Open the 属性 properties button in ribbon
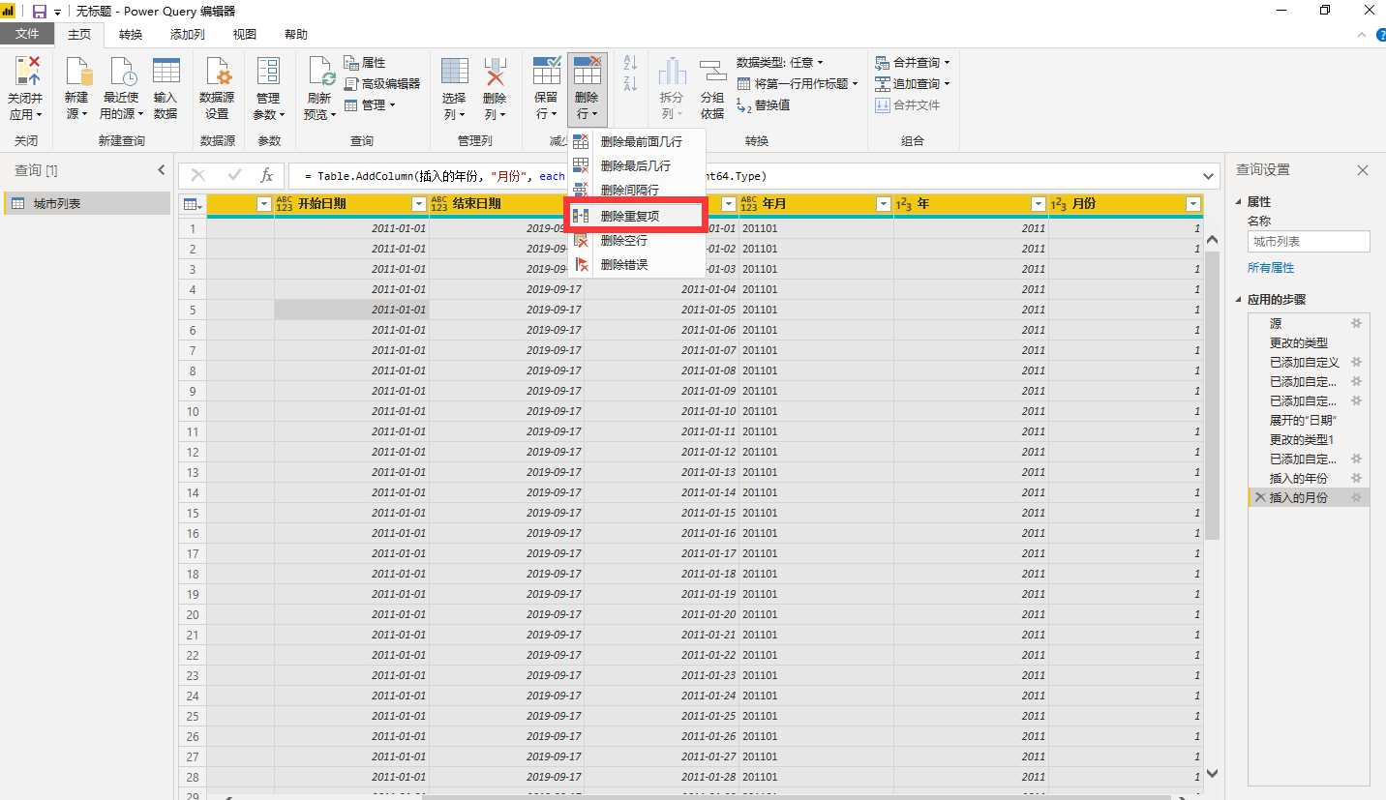1386x800 pixels. pos(365,63)
